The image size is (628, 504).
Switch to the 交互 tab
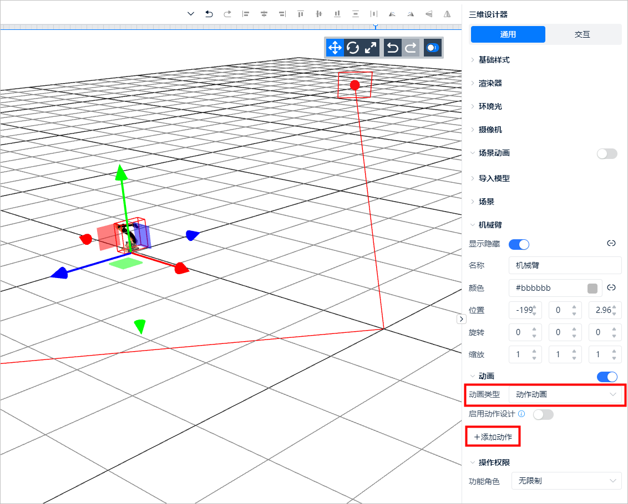(583, 34)
